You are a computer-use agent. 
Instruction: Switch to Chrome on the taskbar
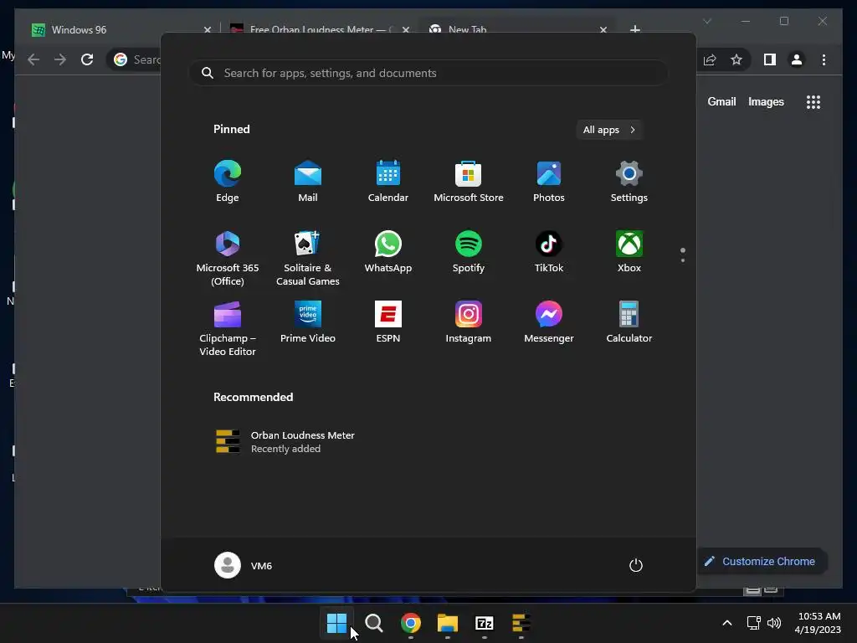coord(410,623)
